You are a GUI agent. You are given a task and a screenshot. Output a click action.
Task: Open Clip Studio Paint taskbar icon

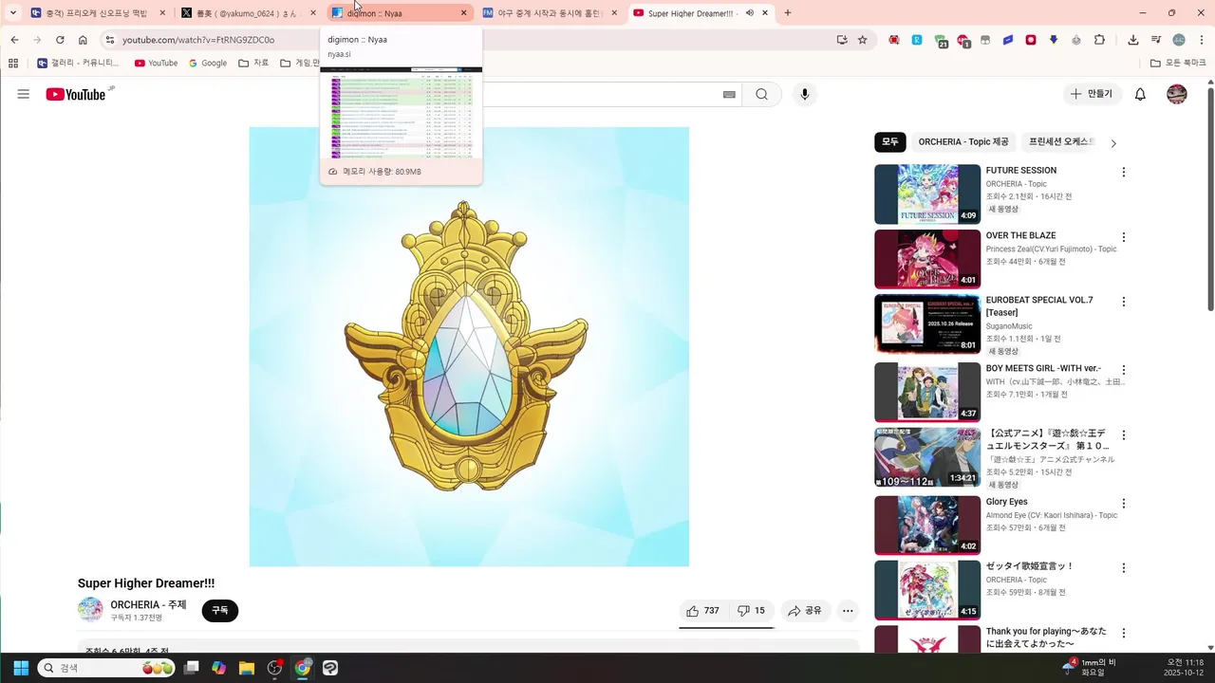point(330,668)
